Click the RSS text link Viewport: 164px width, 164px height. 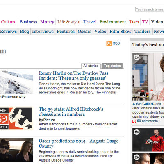tap(116, 43)
